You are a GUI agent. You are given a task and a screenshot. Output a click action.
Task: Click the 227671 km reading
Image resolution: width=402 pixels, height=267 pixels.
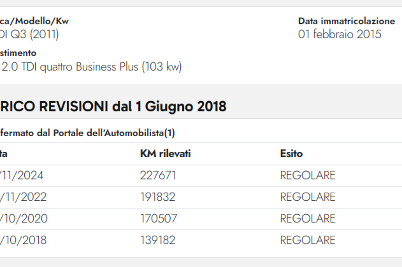pyautogui.click(x=158, y=175)
